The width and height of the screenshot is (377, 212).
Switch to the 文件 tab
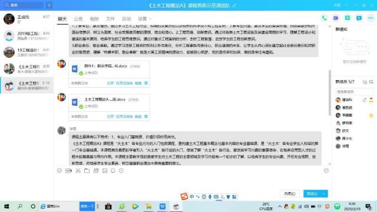pyautogui.click(x=110, y=19)
